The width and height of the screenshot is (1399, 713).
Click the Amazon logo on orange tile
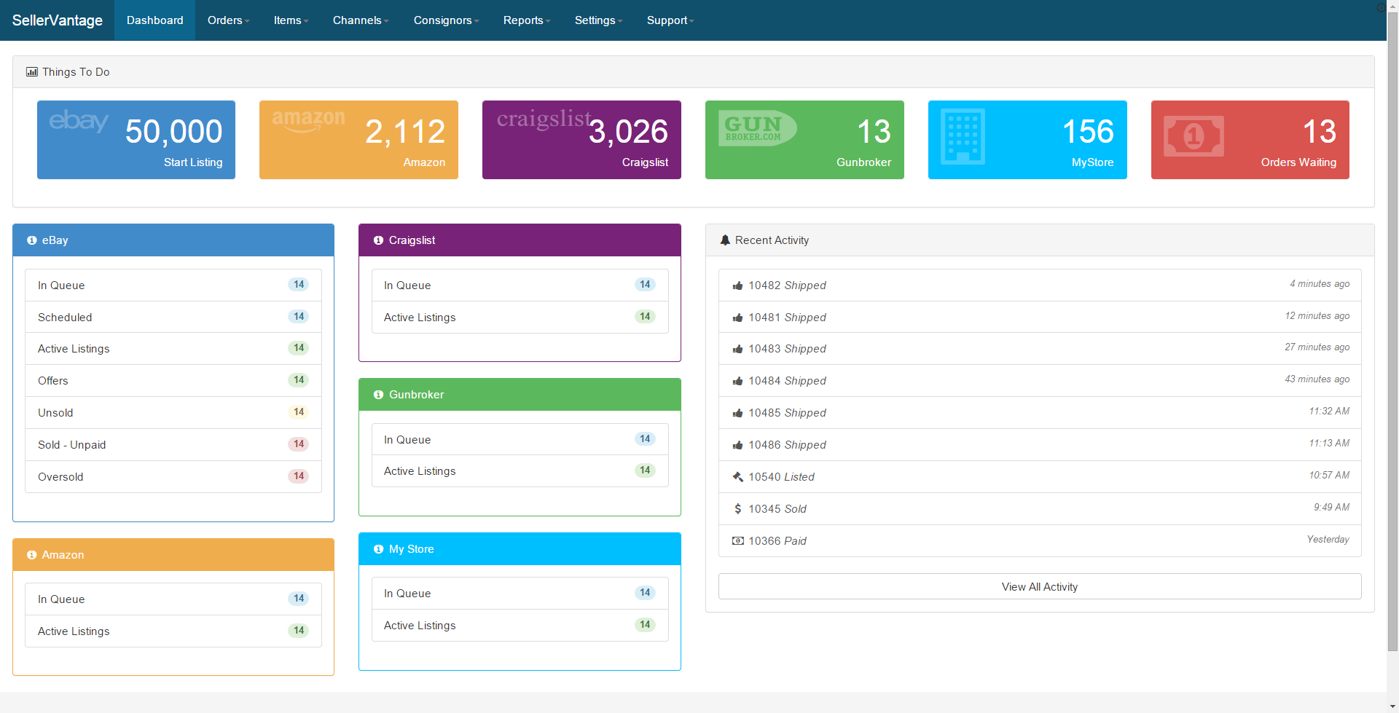[x=308, y=120]
